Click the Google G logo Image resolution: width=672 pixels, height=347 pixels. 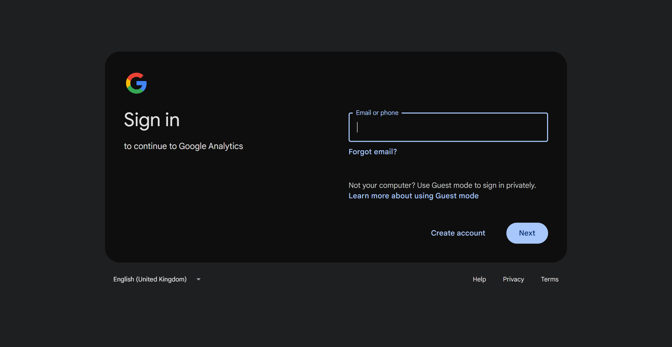pyautogui.click(x=136, y=83)
